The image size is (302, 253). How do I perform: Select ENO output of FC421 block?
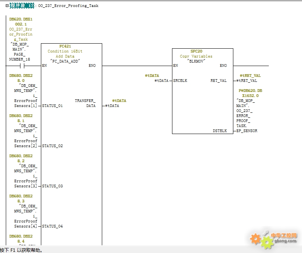tap(92, 66)
